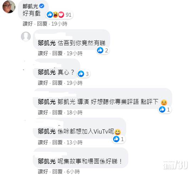The width and height of the screenshot is (195, 176).
Task: Open like reaction on the ViuTv comment
Action: (118, 139)
